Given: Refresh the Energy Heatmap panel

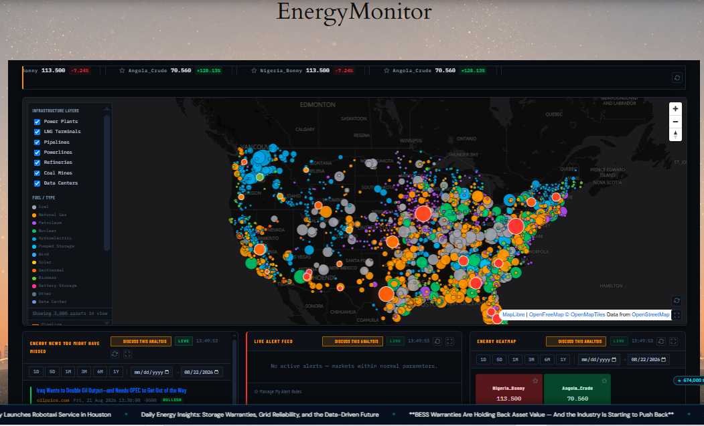Looking at the screenshot, I should click(x=661, y=341).
